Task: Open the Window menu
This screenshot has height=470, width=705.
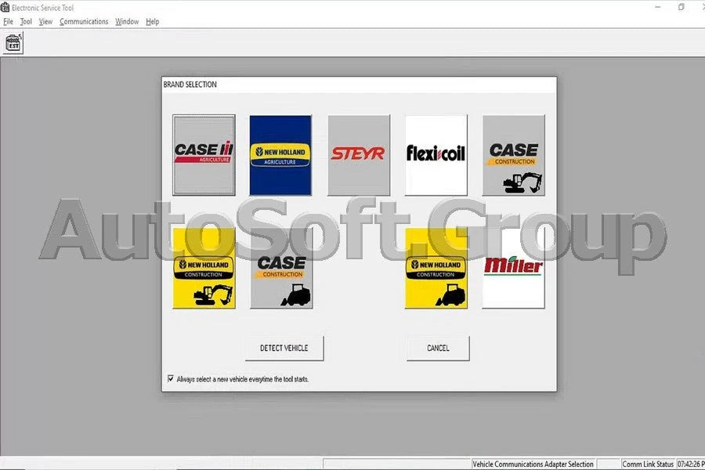Action: click(x=126, y=21)
